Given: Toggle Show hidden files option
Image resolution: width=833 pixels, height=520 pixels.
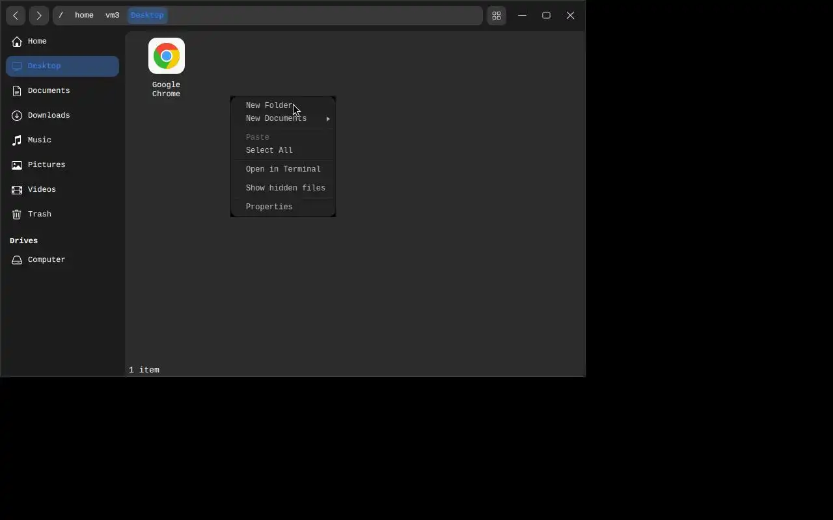Looking at the screenshot, I should pyautogui.click(x=283, y=188).
